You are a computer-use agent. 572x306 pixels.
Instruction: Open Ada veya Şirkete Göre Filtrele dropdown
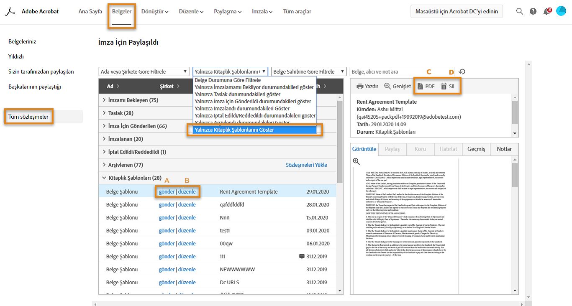(x=144, y=71)
